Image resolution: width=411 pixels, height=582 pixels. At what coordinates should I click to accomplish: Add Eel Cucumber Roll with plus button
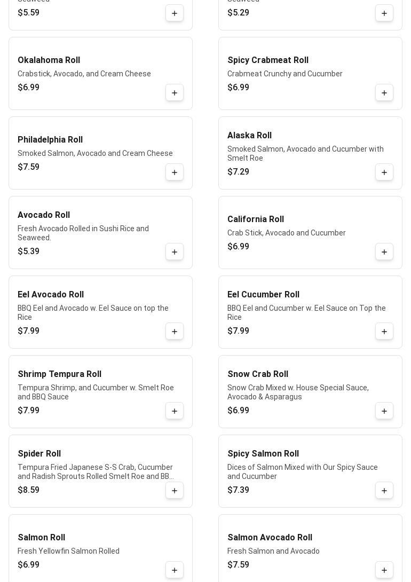click(x=384, y=332)
